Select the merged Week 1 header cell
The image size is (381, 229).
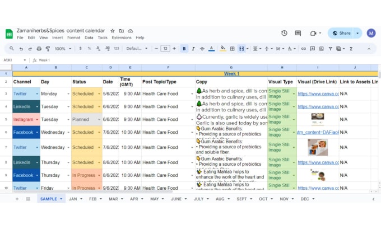tap(195, 74)
